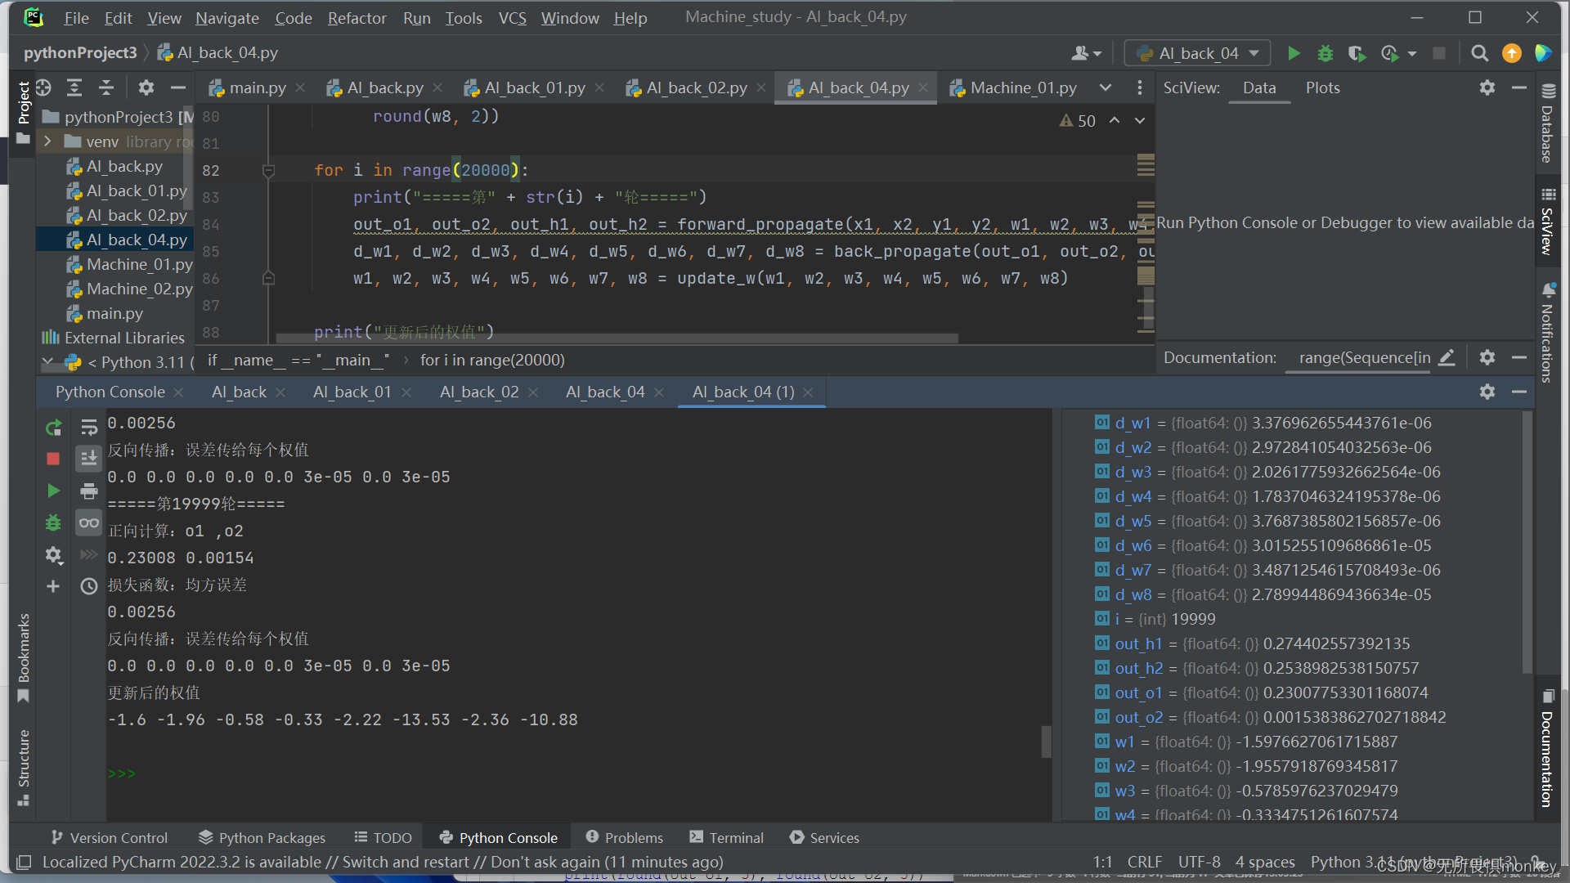Click the variables pane vertical scrollbar
Viewport: 1570px width, 883px height.
click(1526, 541)
